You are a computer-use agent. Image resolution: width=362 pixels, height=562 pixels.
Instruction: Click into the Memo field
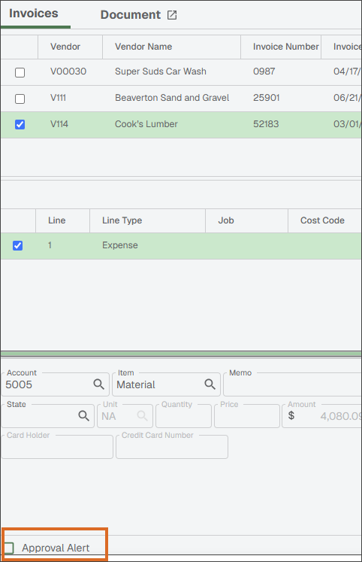293,384
